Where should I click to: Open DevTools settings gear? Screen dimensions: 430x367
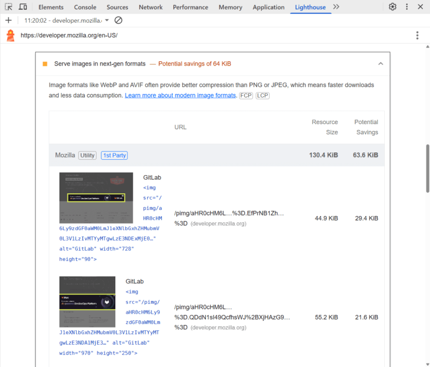pyautogui.click(x=393, y=7)
